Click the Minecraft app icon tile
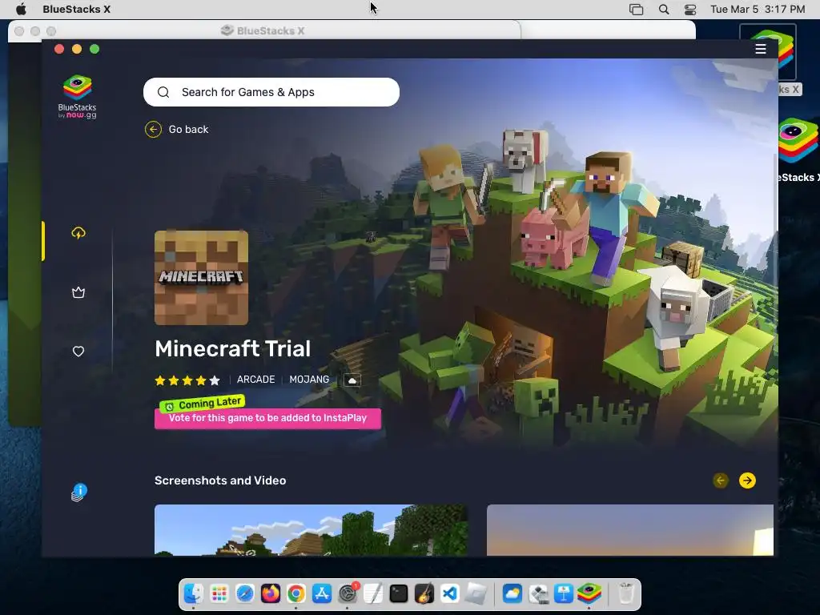Viewport: 820px width, 615px height. (201, 278)
